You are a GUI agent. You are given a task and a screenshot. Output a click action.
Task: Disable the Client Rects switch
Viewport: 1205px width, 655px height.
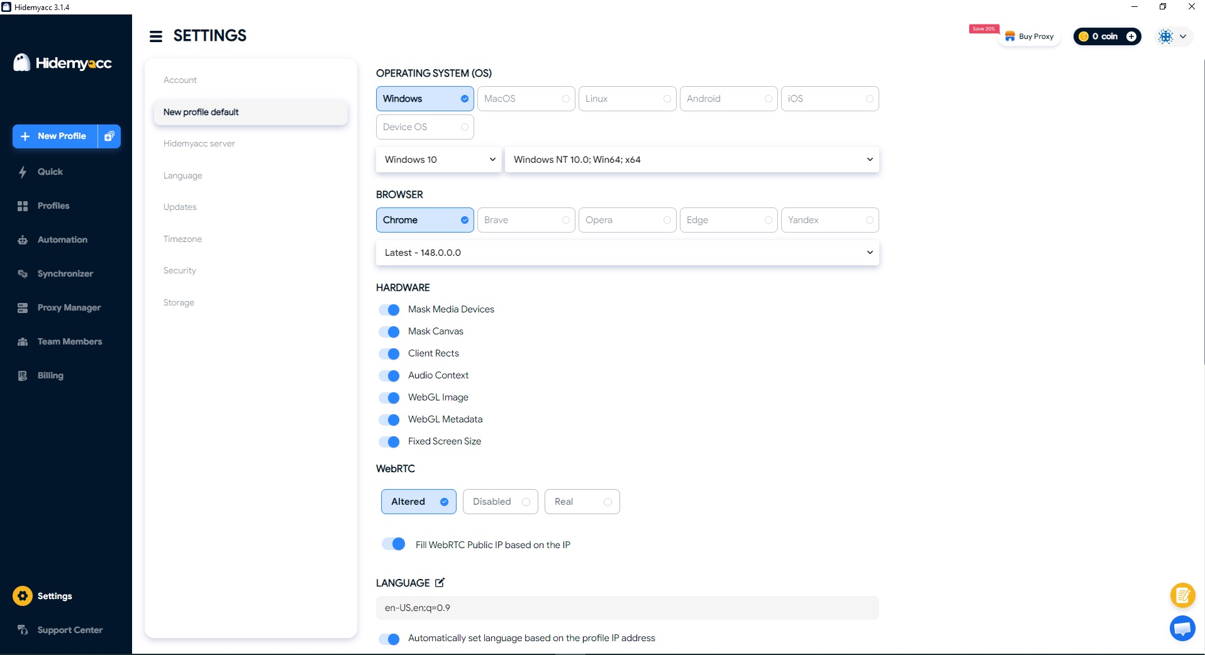(389, 354)
